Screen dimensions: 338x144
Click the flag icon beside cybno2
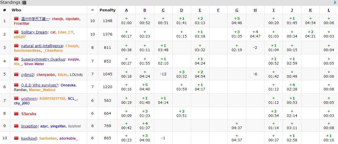16,74
